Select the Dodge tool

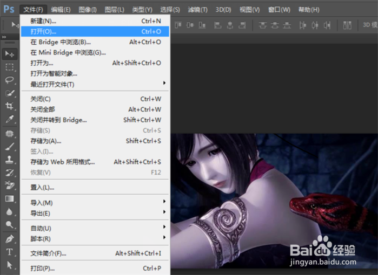10,224
